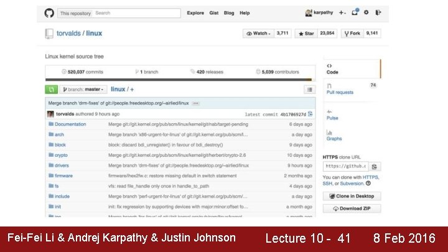
Task: Click the karpathy user avatar
Action: pos(309,12)
